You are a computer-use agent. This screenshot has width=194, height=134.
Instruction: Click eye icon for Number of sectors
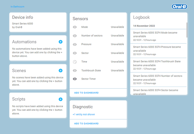(x=75, y=36)
